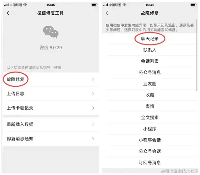200x175 pixels.
Task: Click the scrollbar on 故障修复 list
Action: coord(197,56)
